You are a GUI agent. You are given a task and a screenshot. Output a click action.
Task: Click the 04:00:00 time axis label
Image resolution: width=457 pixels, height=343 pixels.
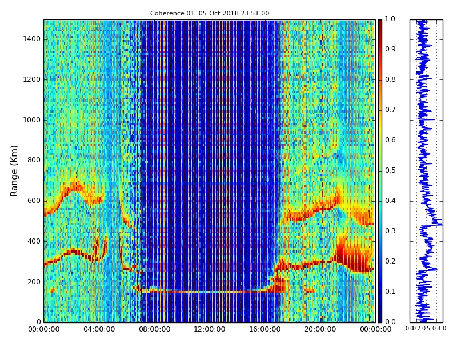(99, 329)
